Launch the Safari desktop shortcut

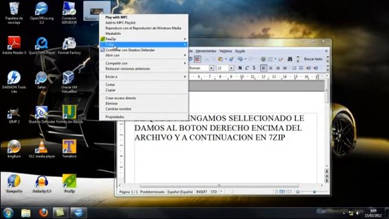click(x=41, y=80)
